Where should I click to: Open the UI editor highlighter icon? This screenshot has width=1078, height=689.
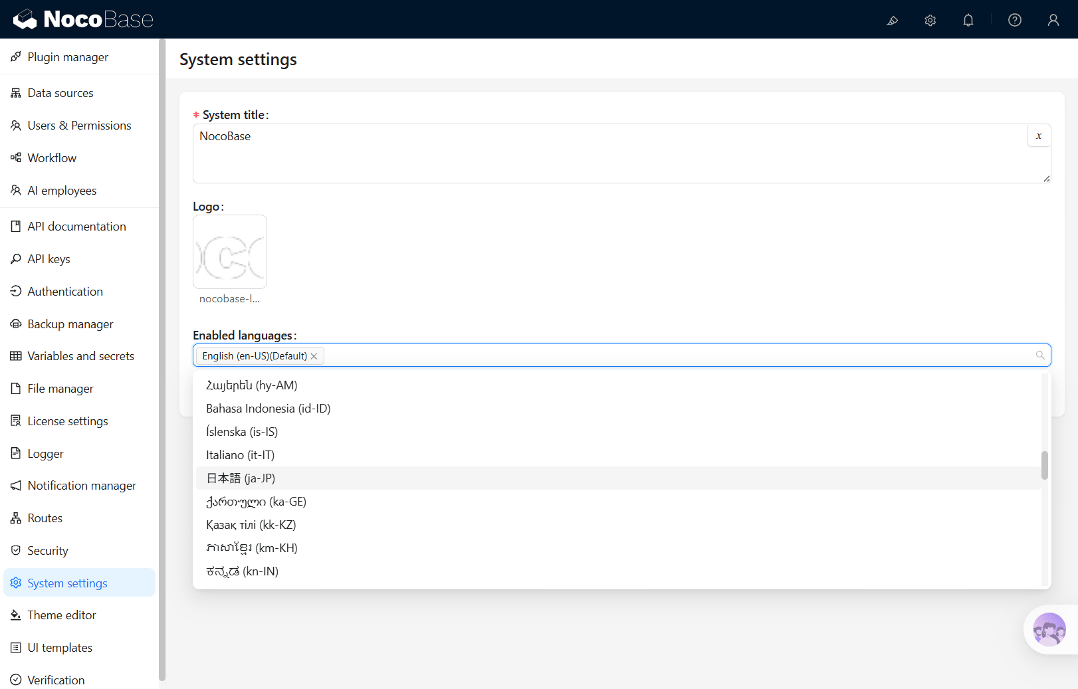(892, 20)
